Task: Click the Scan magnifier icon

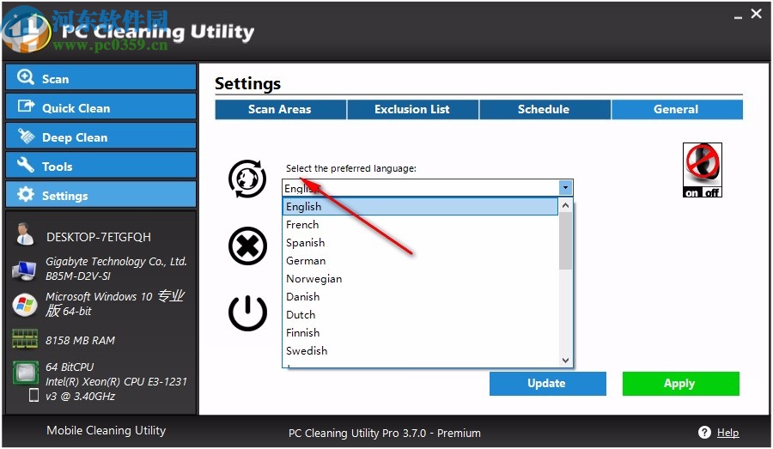Action: tap(25, 77)
